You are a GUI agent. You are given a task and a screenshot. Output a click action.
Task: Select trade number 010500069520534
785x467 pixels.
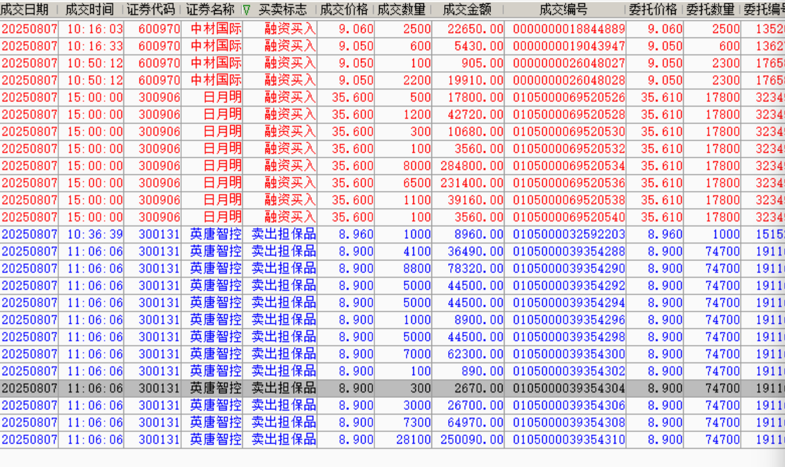[569, 166]
